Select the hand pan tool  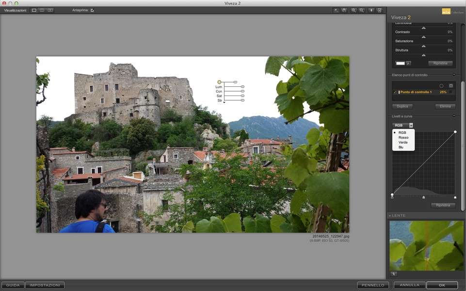point(344,10)
